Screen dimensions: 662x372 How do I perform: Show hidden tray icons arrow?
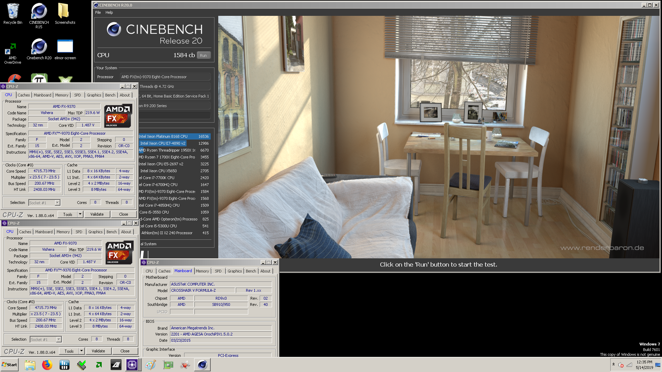click(x=613, y=364)
